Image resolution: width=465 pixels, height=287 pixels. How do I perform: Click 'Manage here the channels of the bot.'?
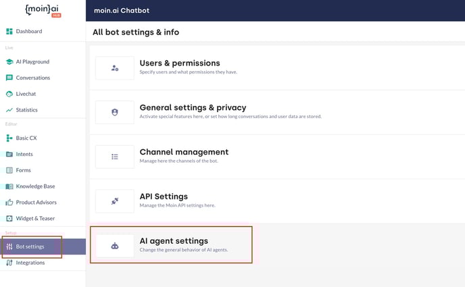(179, 161)
